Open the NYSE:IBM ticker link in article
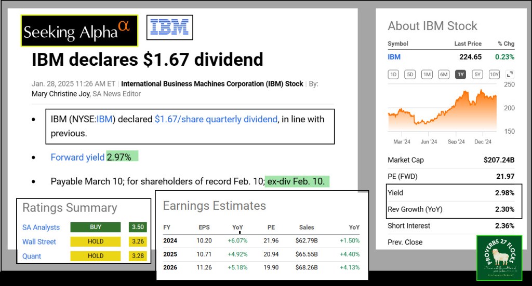This screenshot has width=532, height=286. (x=105, y=119)
